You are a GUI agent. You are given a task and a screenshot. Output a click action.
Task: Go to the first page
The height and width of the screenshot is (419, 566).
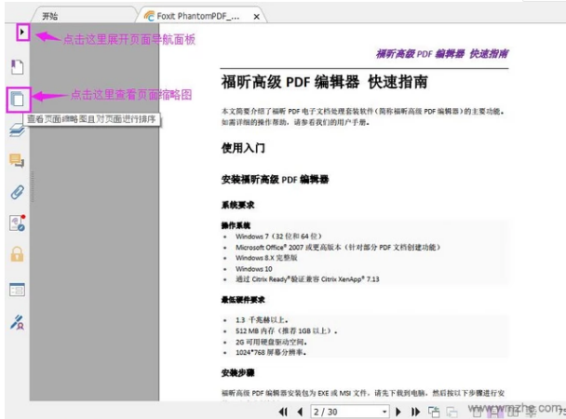(x=283, y=412)
